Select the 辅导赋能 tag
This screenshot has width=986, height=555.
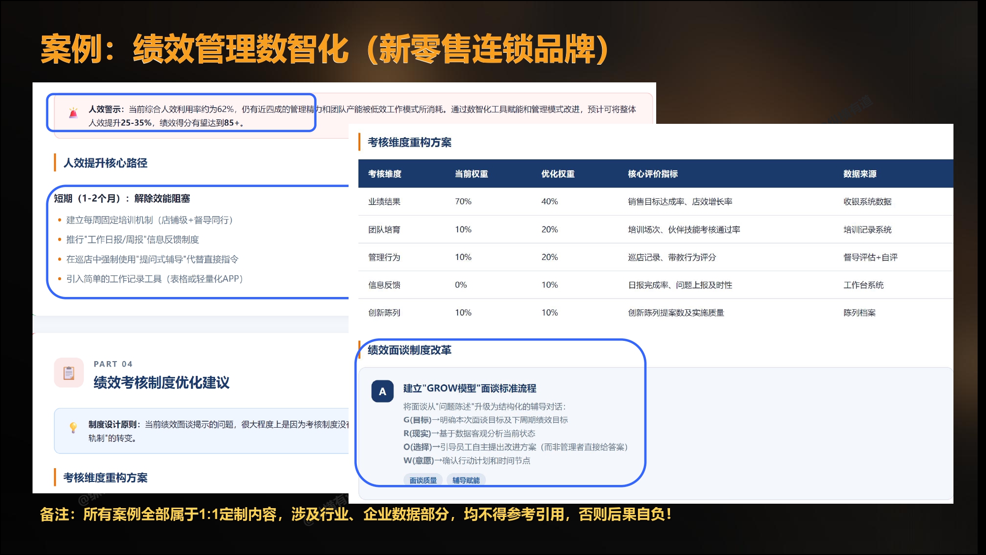coord(466,480)
